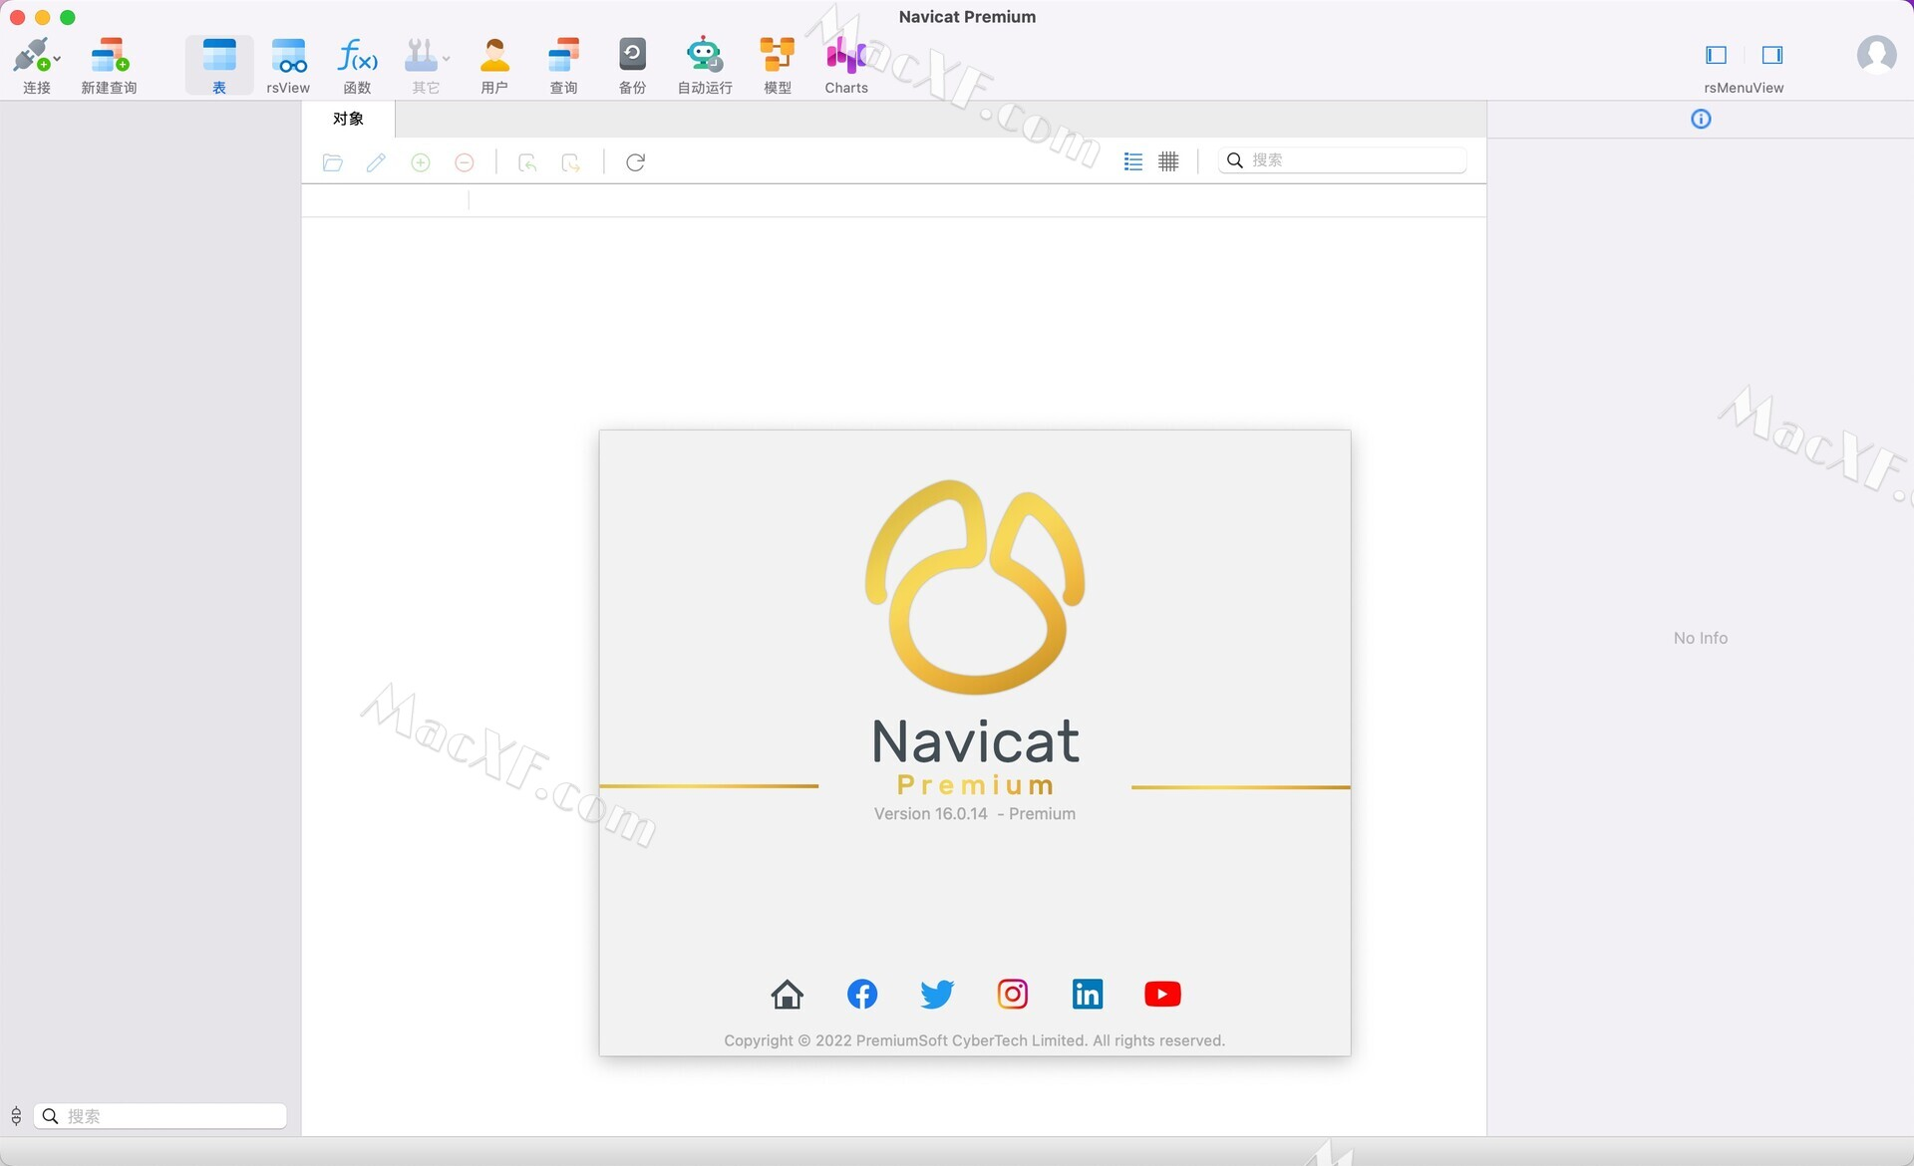Click the 自动运行 automation robot icon
The width and height of the screenshot is (1914, 1166).
705,55
